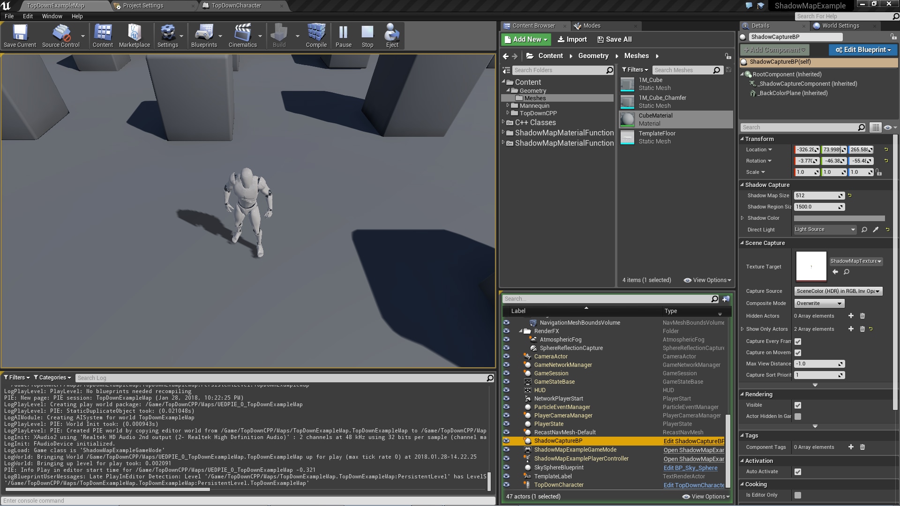
Task: Click the Add New button
Action: (x=526, y=39)
